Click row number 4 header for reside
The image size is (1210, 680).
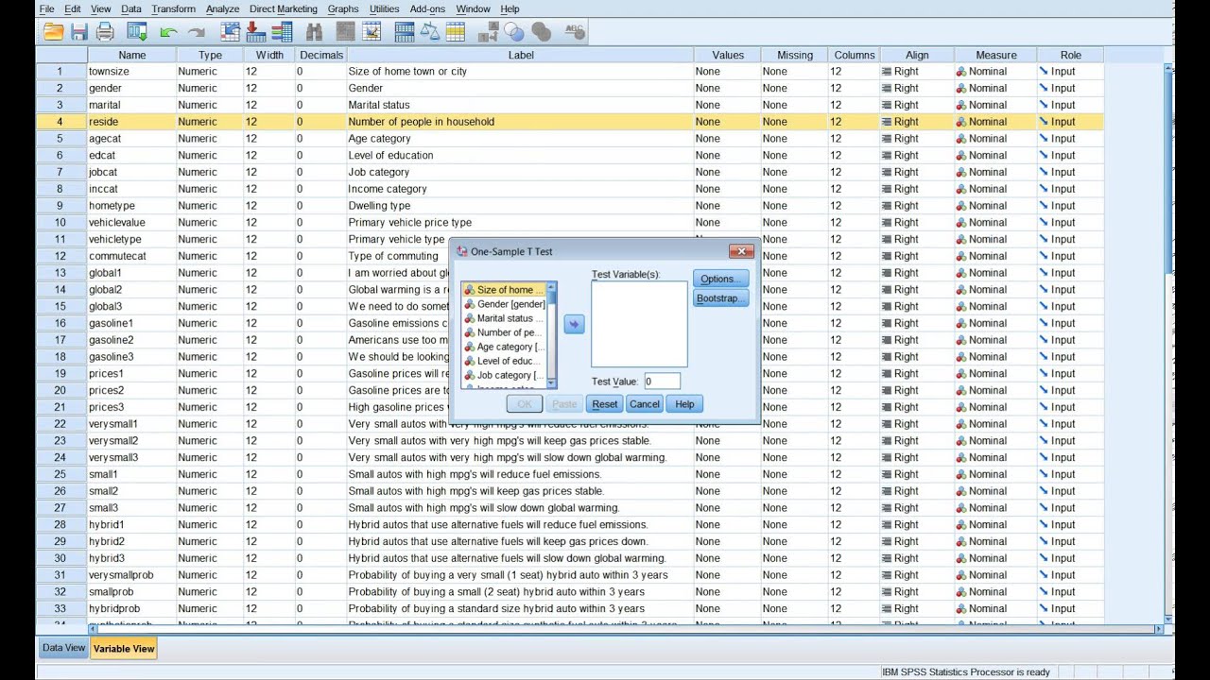pos(60,121)
